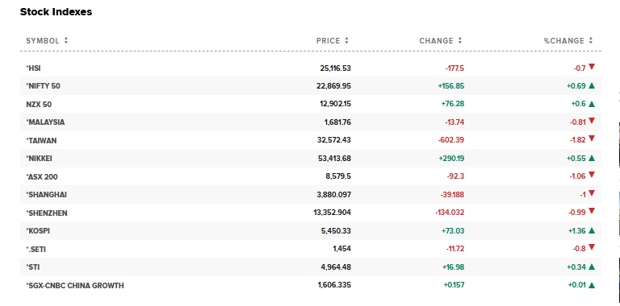Click Shanghai percent change -1
The width and height of the screenshot is (620, 306).
click(x=583, y=195)
